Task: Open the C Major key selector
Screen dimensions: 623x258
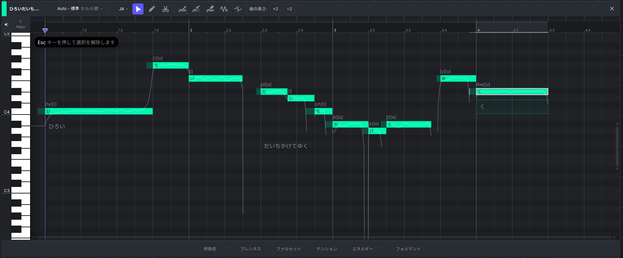Action: 21,24
